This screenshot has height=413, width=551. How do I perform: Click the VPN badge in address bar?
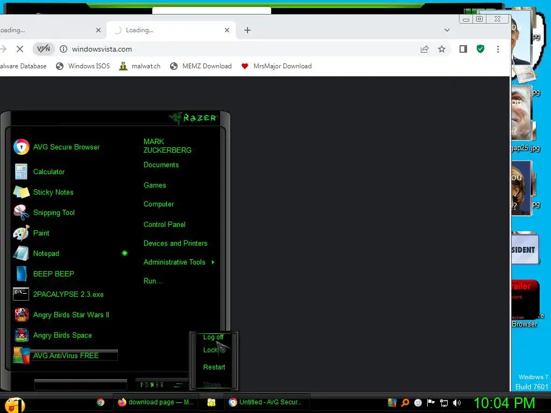click(44, 49)
